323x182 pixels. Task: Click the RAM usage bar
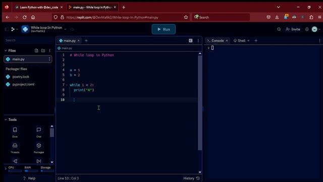pos(31,171)
